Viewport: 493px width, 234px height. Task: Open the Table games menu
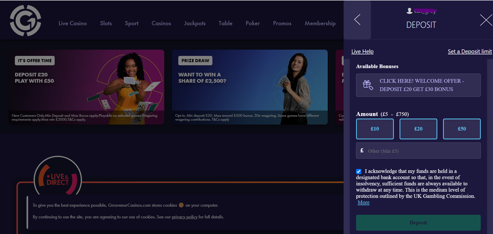click(x=225, y=23)
